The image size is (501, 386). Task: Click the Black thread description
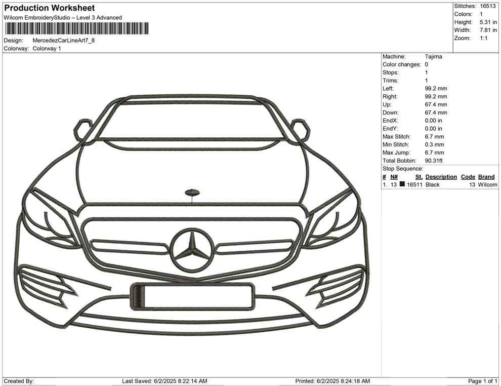433,184
